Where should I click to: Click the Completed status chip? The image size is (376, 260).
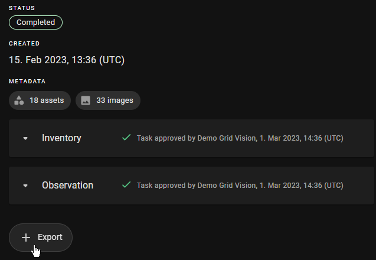(35, 22)
